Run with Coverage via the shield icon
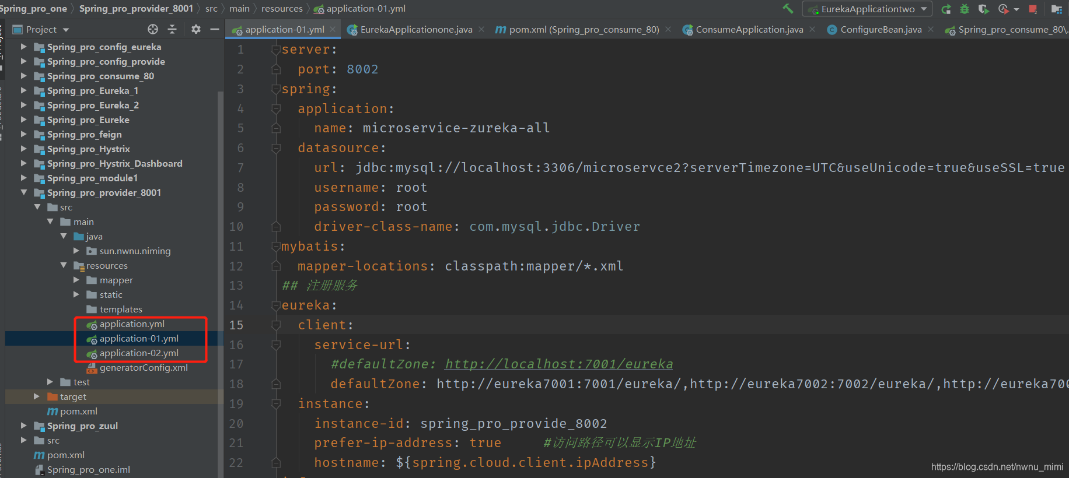This screenshot has width=1069, height=478. point(983,9)
